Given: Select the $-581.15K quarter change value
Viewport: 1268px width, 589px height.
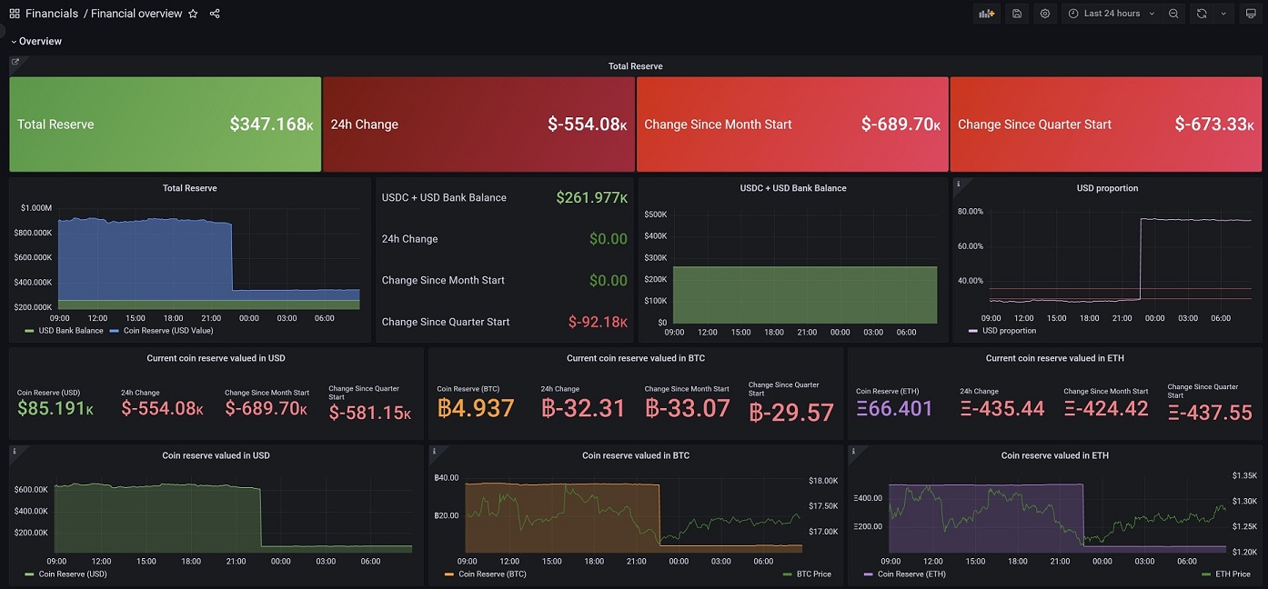Looking at the screenshot, I should point(369,413).
